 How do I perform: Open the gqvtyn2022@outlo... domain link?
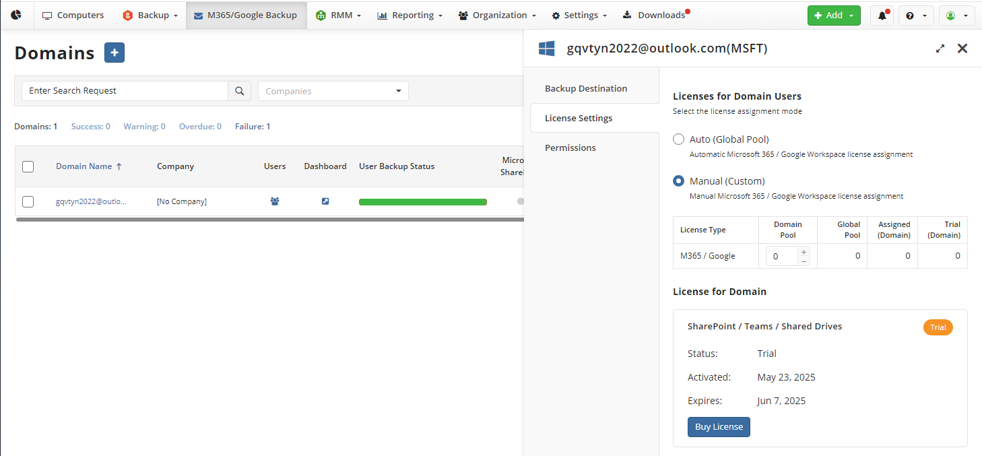coord(91,201)
